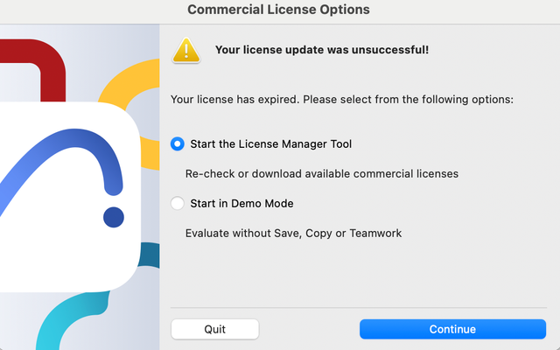The width and height of the screenshot is (560, 350).
Task: Click the dark blue dot on logo
Action: click(113, 217)
